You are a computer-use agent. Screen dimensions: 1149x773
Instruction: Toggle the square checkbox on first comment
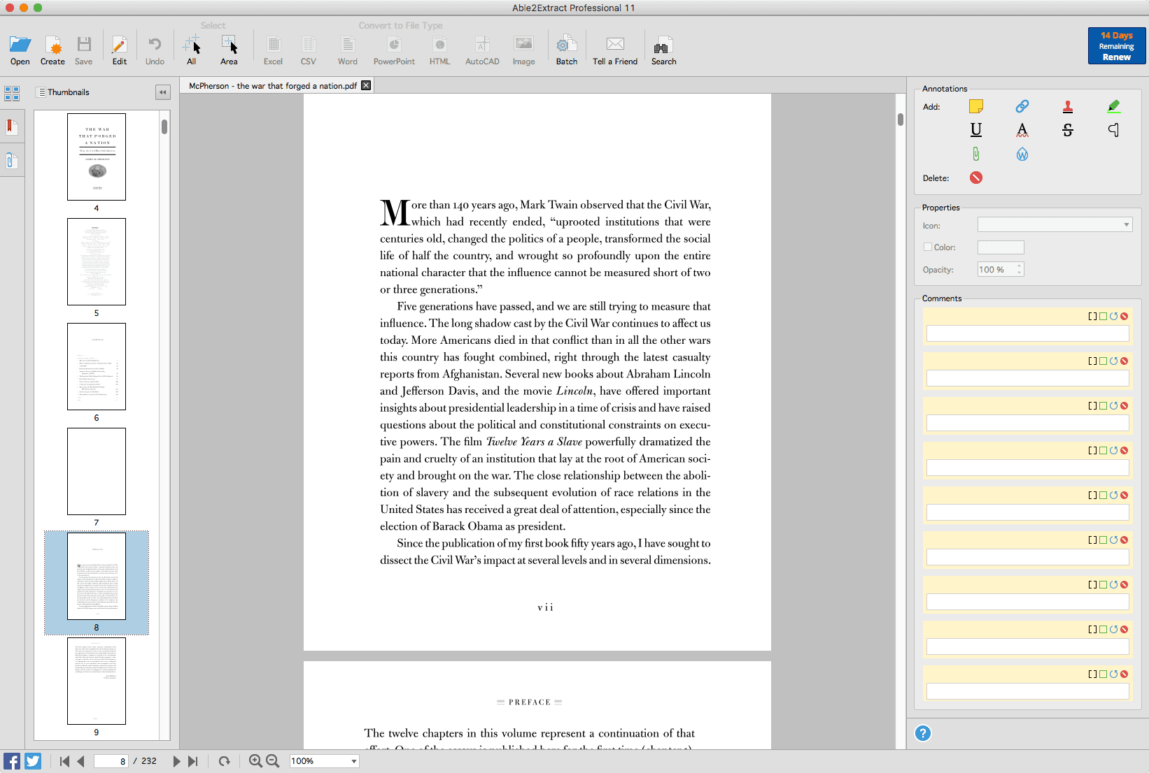coord(1104,317)
